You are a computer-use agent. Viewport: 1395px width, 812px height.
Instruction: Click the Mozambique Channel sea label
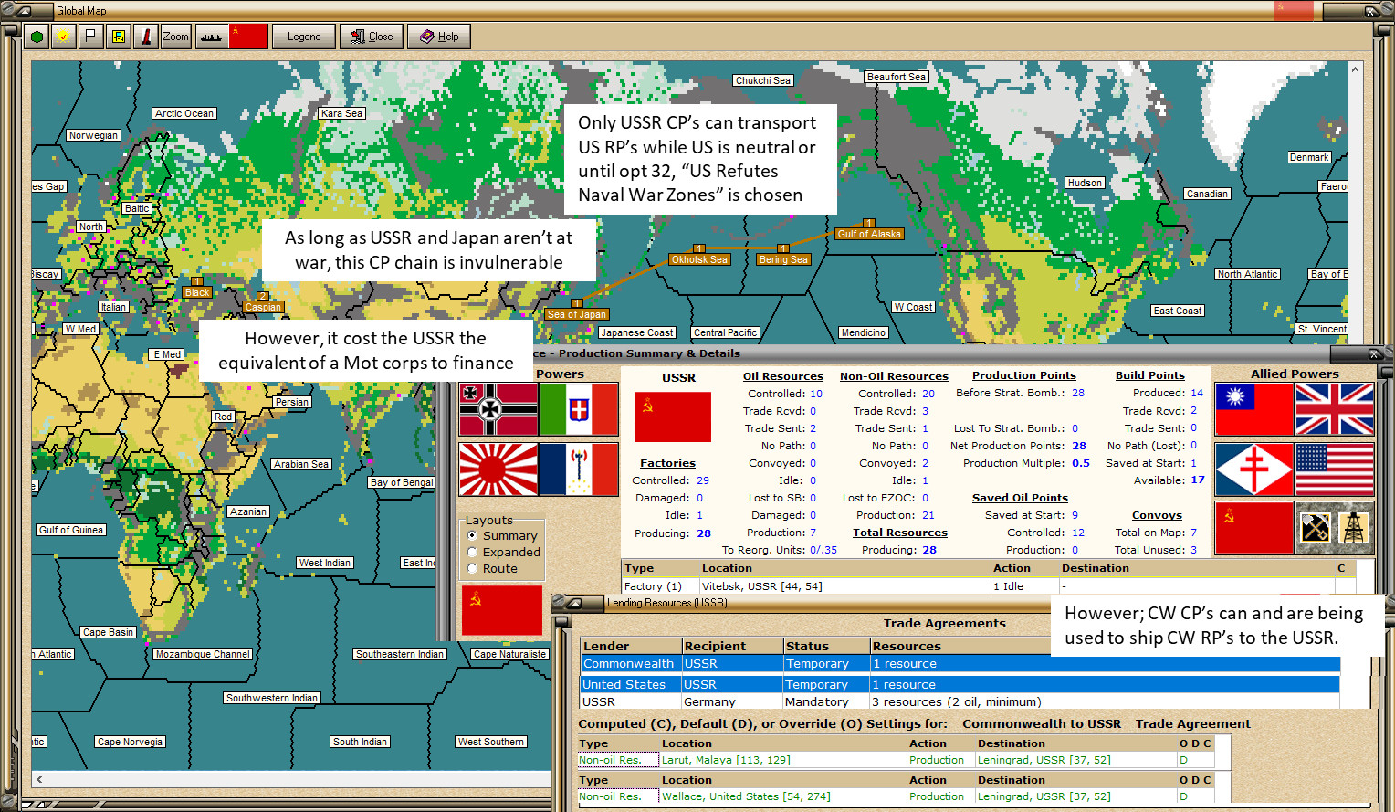click(x=203, y=654)
